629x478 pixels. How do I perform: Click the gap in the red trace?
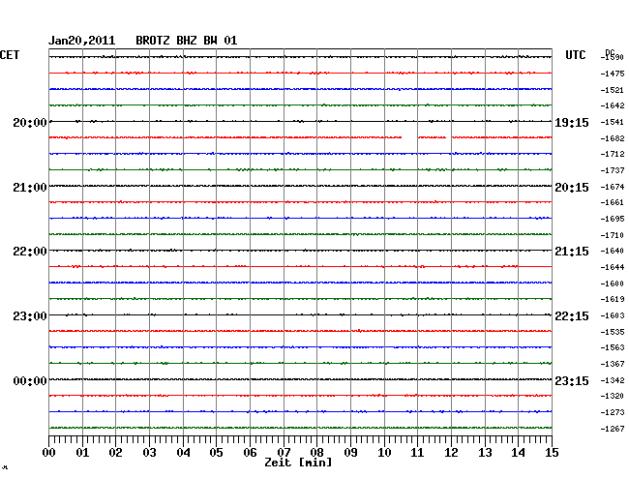pyautogui.click(x=410, y=137)
